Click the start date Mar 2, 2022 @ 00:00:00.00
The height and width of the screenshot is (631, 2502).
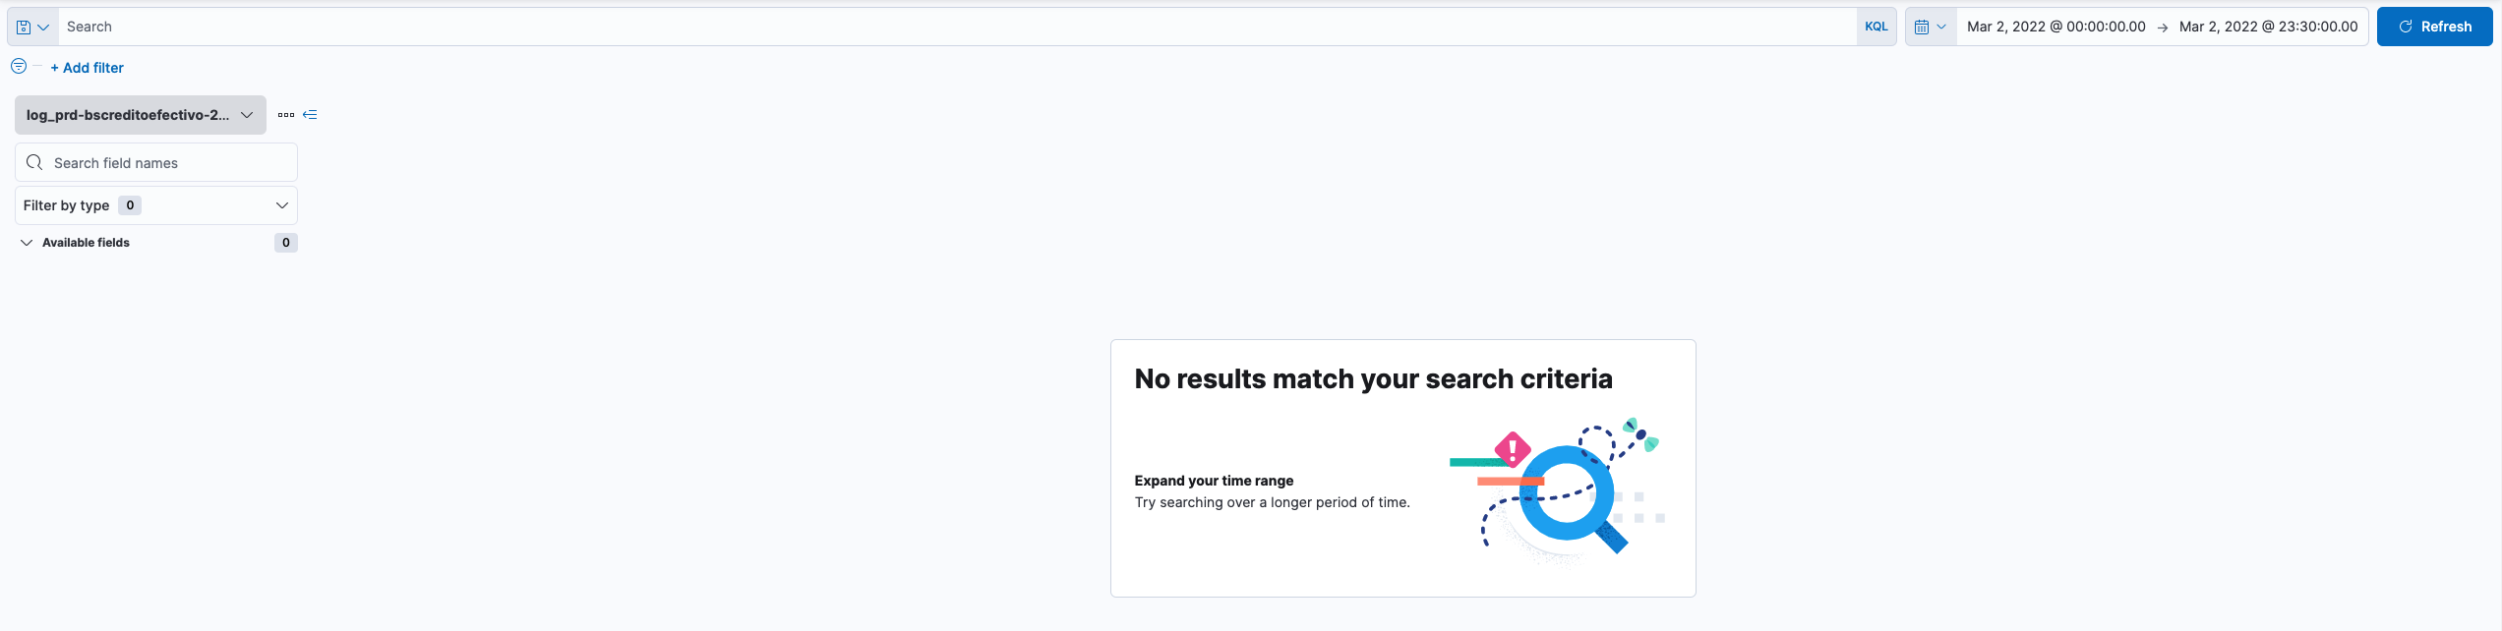[2055, 27]
